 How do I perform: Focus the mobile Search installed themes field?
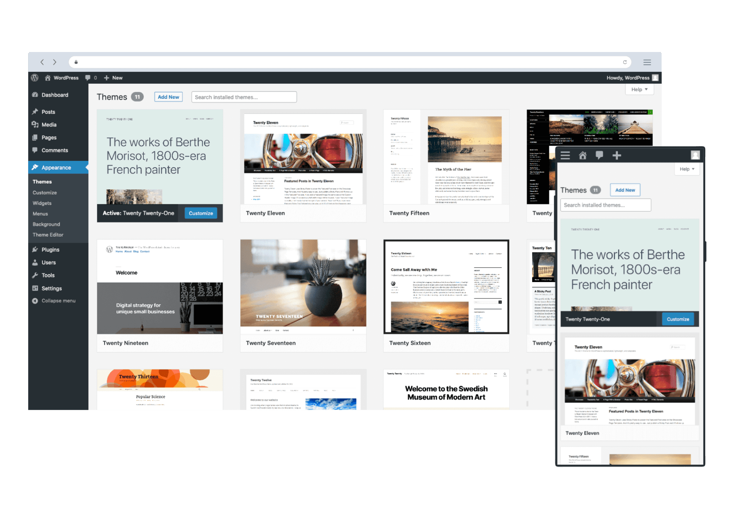pos(606,205)
